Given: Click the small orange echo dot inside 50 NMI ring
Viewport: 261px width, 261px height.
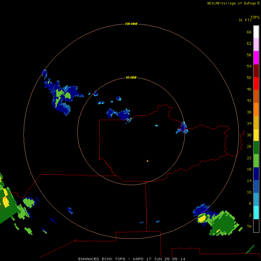Looking at the screenshot, I should [148, 161].
